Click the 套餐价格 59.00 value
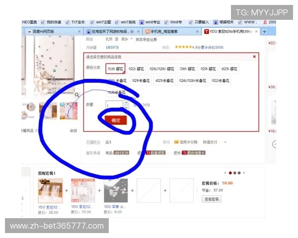Viewport: 298px width, 238px height. pyautogui.click(x=227, y=183)
